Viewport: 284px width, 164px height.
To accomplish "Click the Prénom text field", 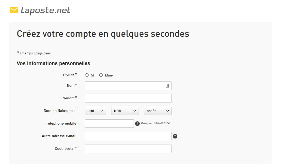I will click(x=128, y=98).
